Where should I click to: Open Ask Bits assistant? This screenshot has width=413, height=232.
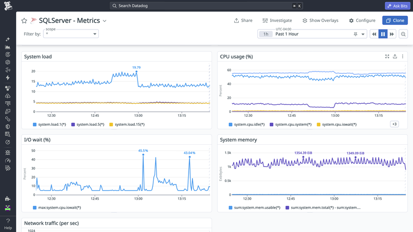click(397, 6)
